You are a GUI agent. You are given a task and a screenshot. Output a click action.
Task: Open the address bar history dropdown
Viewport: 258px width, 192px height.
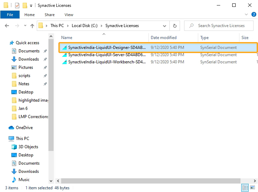click(x=165, y=26)
